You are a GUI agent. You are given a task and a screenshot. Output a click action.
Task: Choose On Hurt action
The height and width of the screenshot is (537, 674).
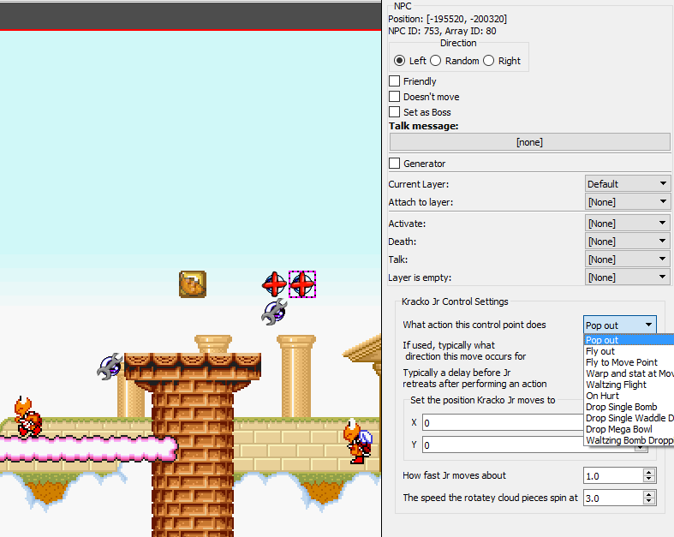coord(629,396)
